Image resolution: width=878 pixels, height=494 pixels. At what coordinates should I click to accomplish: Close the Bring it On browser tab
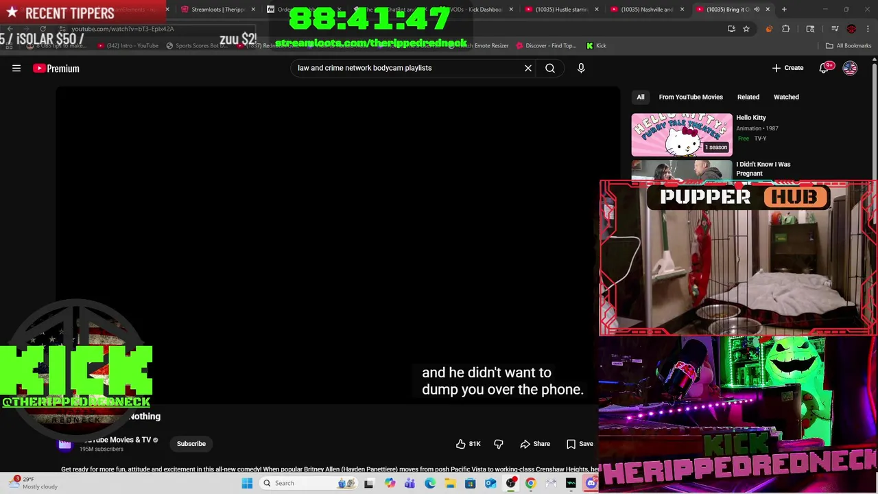click(768, 10)
